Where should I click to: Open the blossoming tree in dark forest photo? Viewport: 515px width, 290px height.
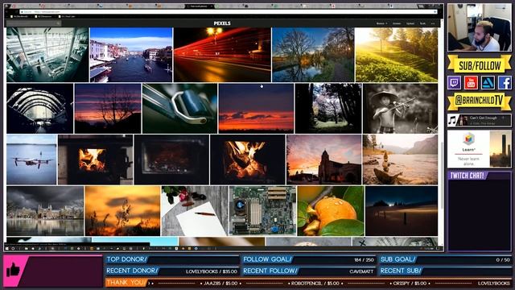click(x=328, y=108)
